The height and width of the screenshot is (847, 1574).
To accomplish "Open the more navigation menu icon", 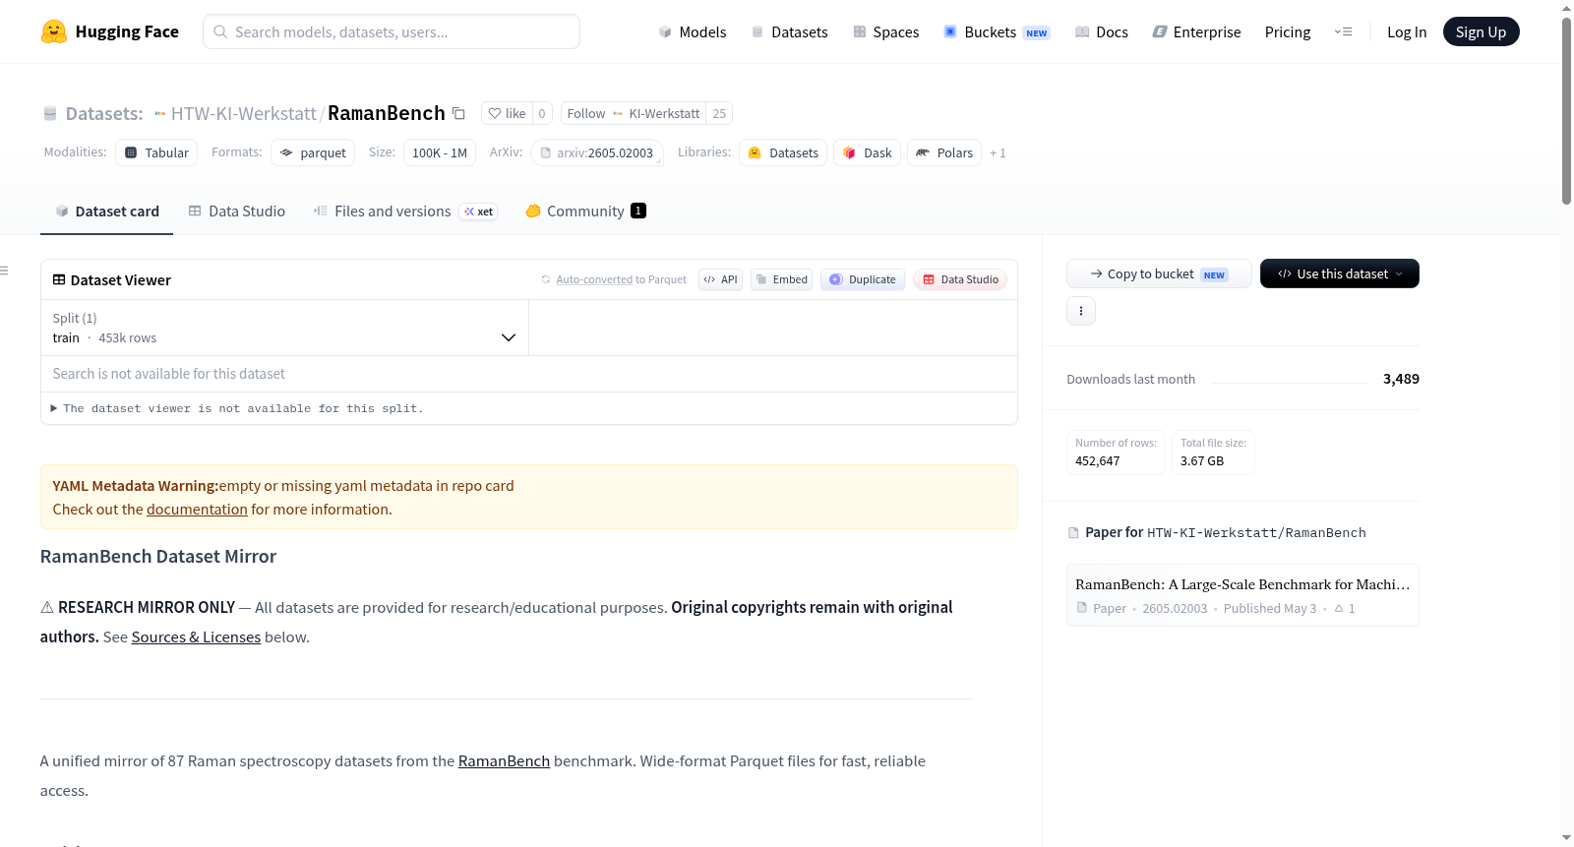I will coord(1343,31).
